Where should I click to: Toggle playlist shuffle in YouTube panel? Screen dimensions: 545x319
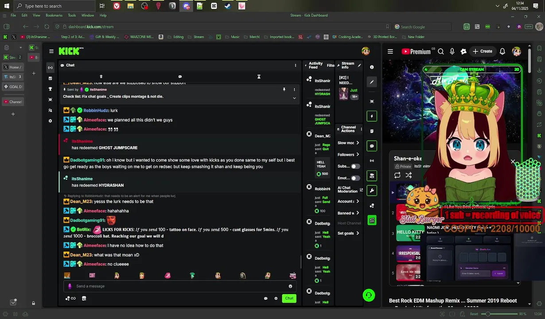[409, 175]
